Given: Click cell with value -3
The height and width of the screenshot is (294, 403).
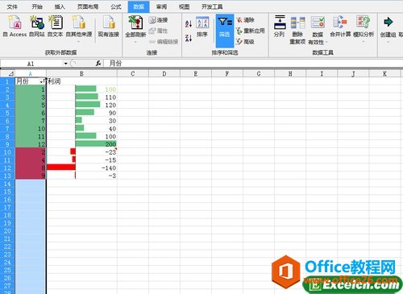Looking at the screenshot, I should [x=81, y=176].
